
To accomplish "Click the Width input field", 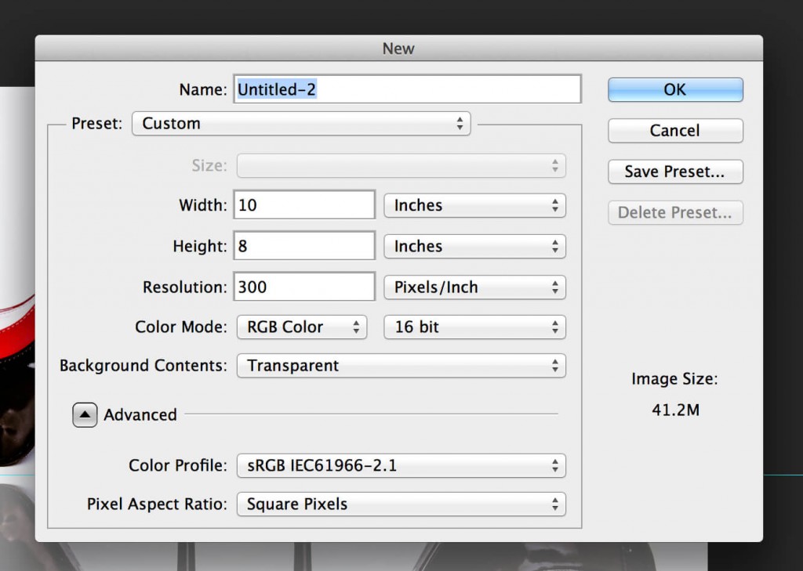I will [304, 204].
